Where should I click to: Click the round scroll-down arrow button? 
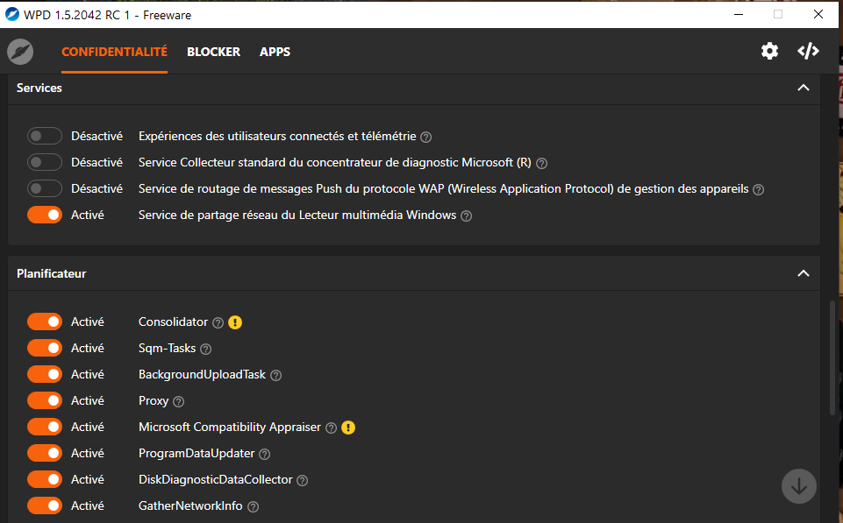(798, 486)
